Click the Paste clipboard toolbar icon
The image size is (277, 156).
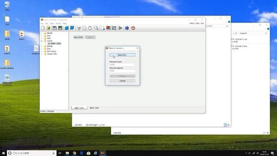[90, 28]
